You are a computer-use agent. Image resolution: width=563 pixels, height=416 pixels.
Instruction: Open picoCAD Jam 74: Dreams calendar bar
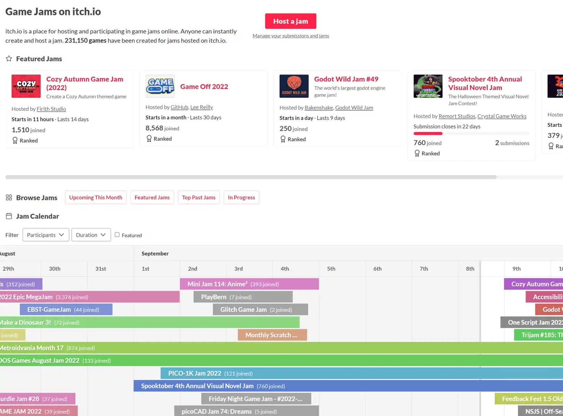(x=247, y=411)
